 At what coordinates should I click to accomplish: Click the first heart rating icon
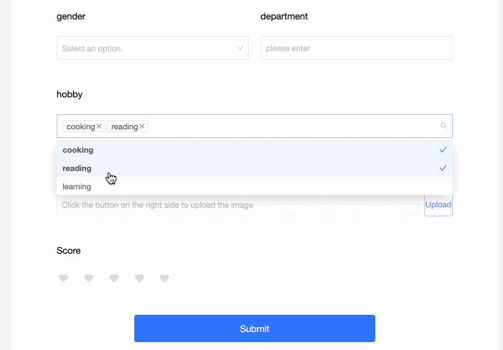click(63, 278)
